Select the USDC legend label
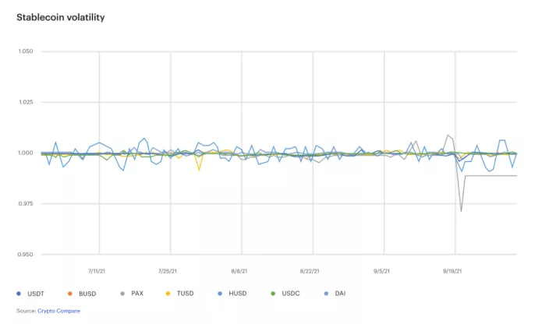 [x=291, y=294]
